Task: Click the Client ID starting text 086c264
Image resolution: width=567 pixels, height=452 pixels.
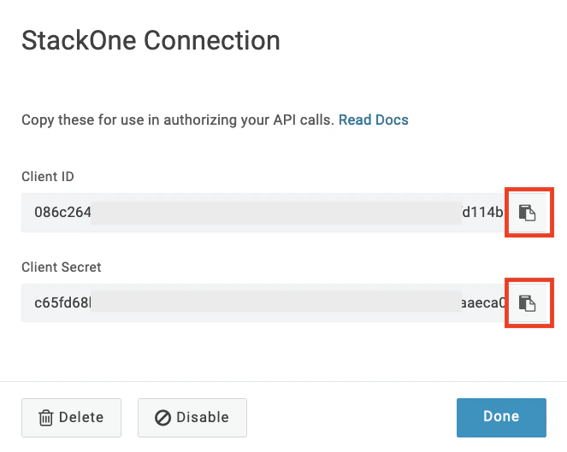Action: tap(62, 213)
